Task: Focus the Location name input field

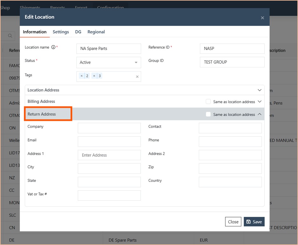Action: [x=109, y=48]
